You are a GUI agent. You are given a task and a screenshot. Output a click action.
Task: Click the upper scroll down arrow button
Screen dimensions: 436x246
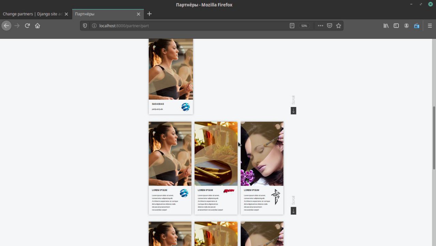293,111
